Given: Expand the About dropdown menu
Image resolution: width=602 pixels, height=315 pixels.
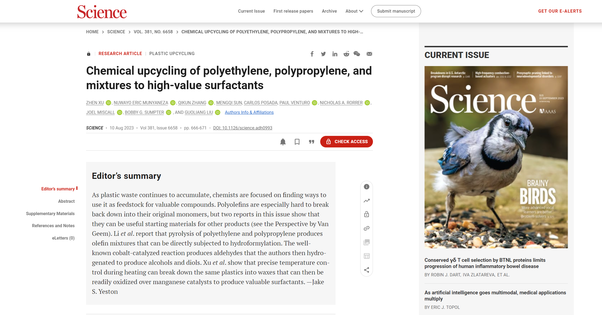Looking at the screenshot, I should pos(354,11).
